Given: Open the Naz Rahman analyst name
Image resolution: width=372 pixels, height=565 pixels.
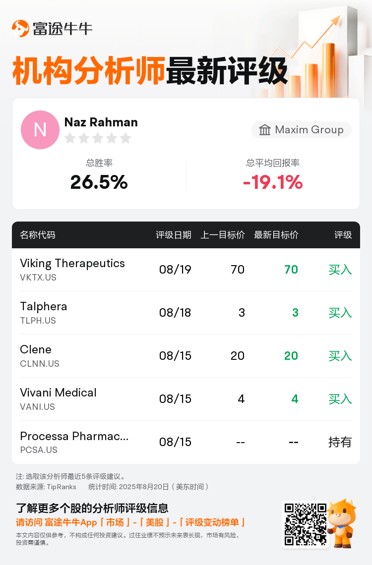Looking at the screenshot, I should point(101,122).
